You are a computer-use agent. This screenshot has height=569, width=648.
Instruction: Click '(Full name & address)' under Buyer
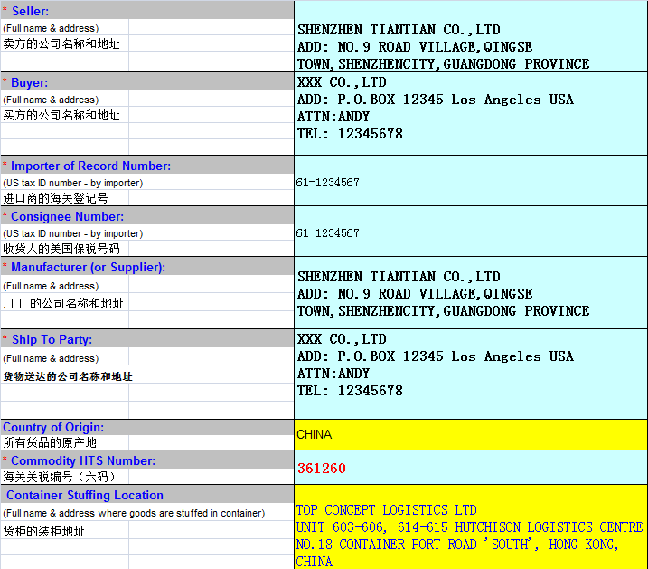coord(51,100)
